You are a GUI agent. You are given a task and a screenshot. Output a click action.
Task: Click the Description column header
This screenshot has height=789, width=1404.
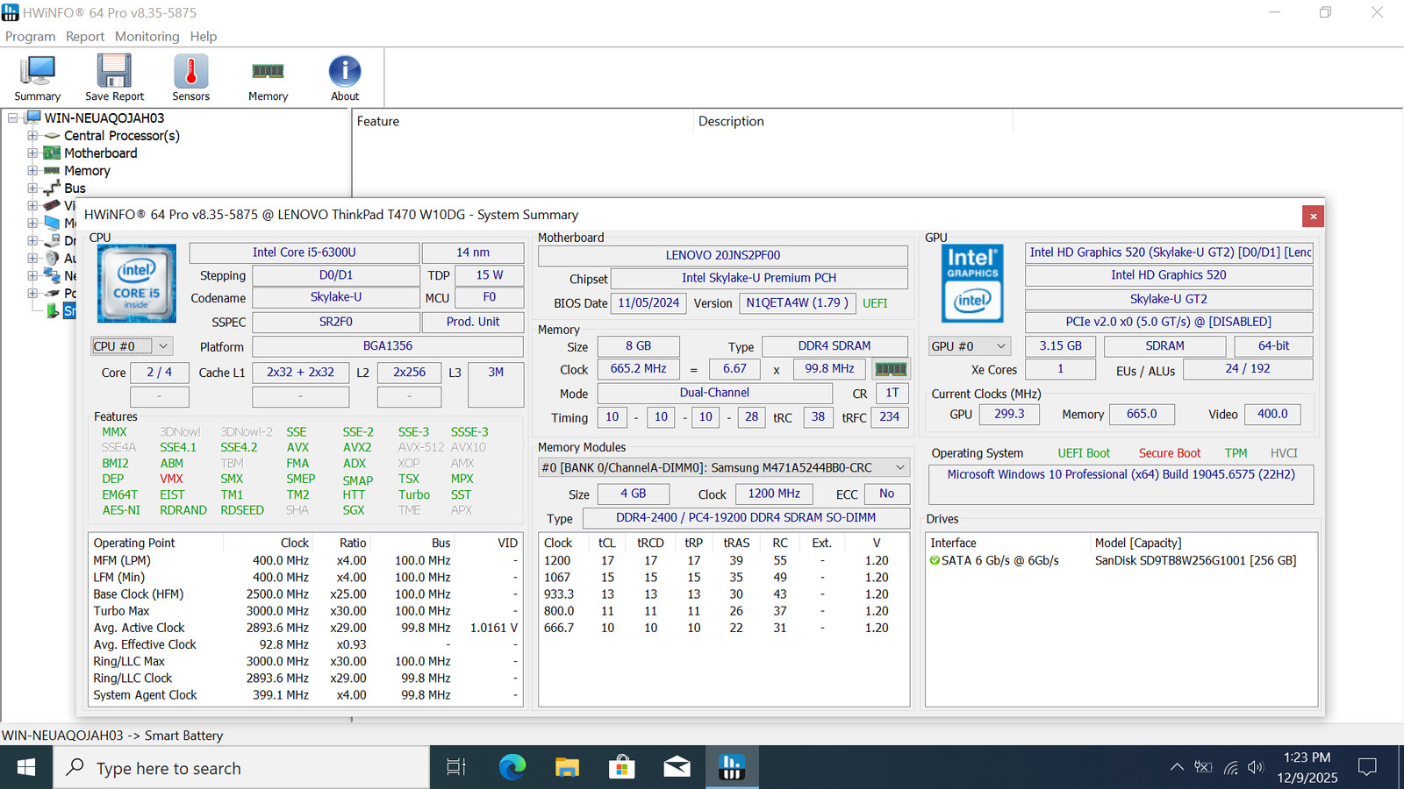point(853,121)
